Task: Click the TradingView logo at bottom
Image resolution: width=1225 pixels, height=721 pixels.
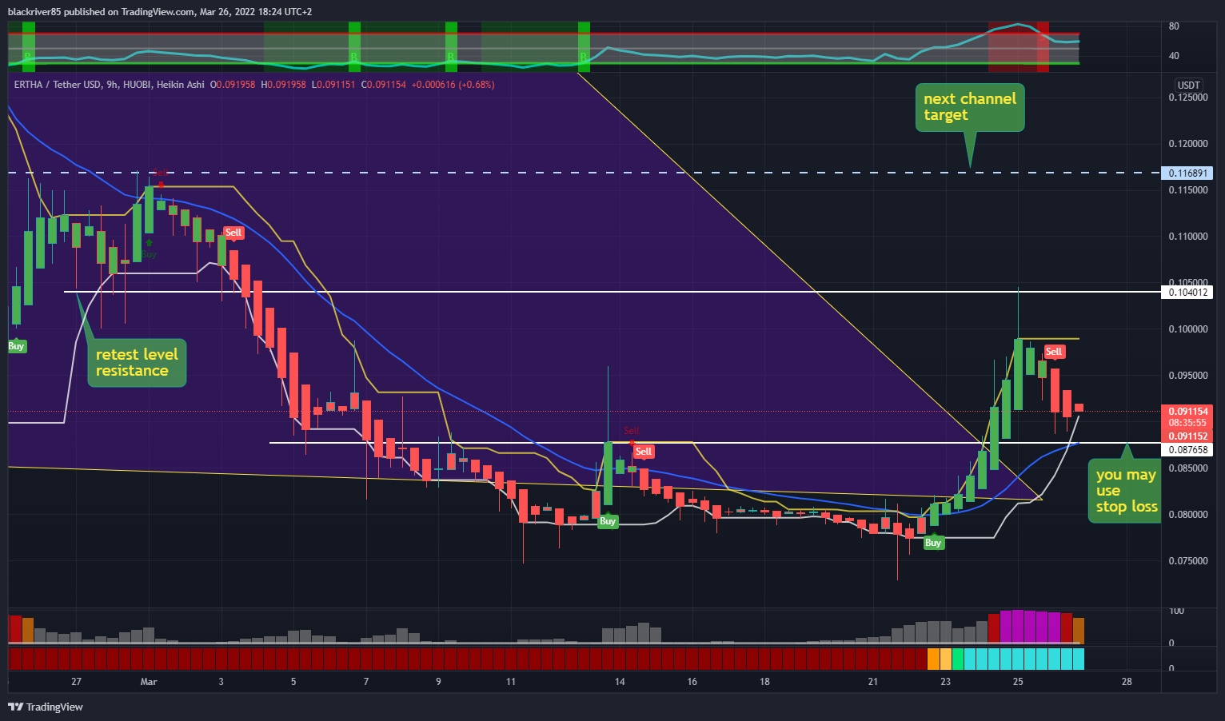Action: tap(46, 707)
